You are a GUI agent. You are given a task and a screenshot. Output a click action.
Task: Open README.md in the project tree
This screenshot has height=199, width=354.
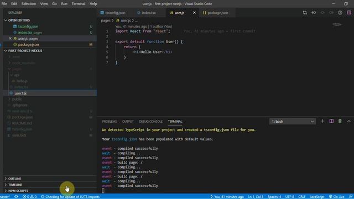(x=22, y=123)
